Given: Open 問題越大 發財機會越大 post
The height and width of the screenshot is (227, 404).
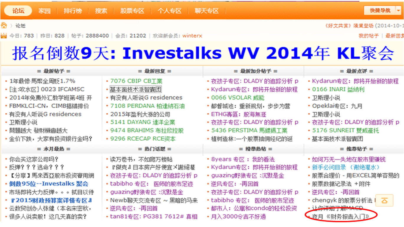Looking at the screenshot, I should pos(38,131).
